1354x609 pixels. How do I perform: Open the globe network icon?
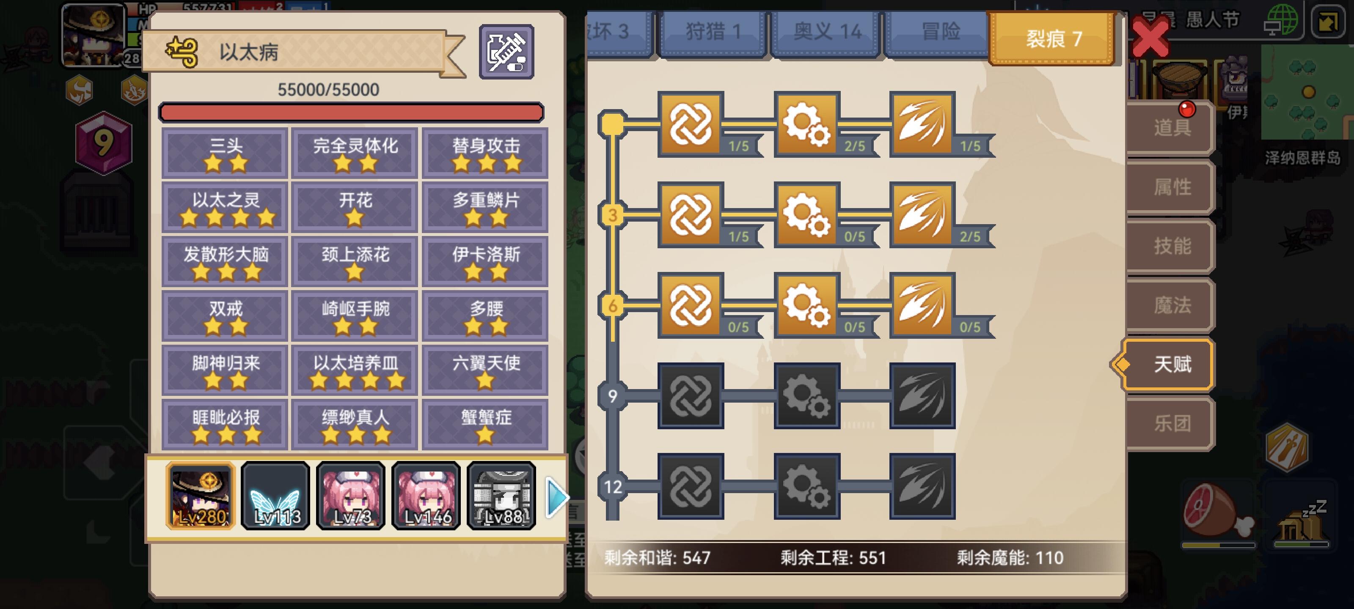click(x=1281, y=20)
